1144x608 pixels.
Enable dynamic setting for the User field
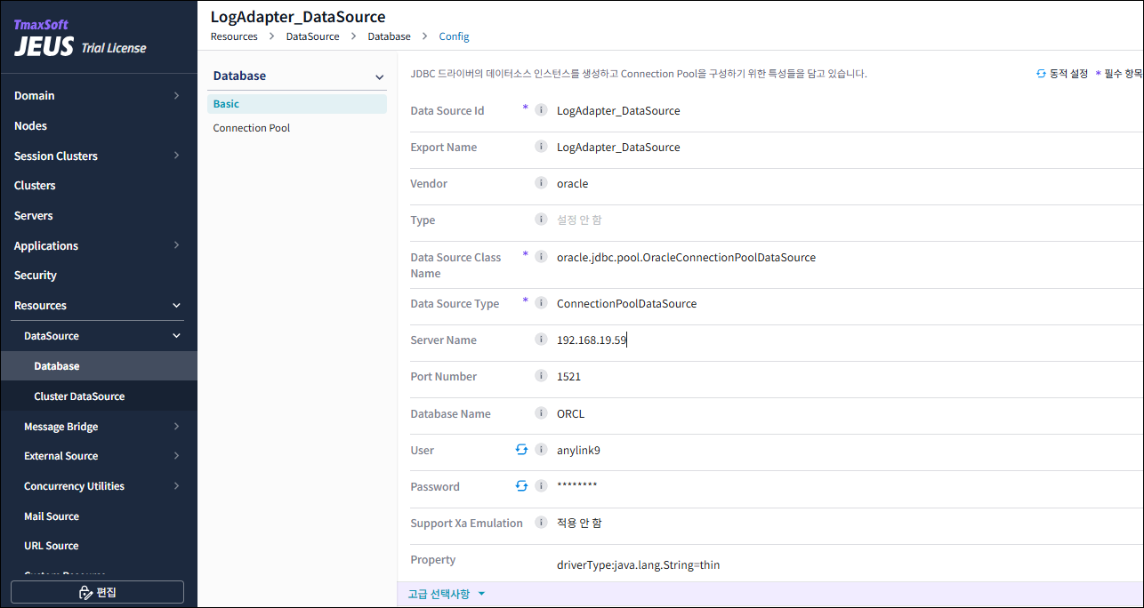pos(523,450)
